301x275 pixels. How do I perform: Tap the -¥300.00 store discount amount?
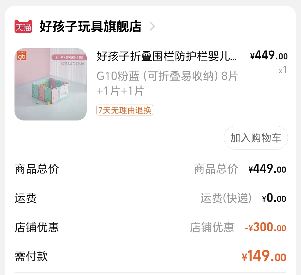click(266, 227)
